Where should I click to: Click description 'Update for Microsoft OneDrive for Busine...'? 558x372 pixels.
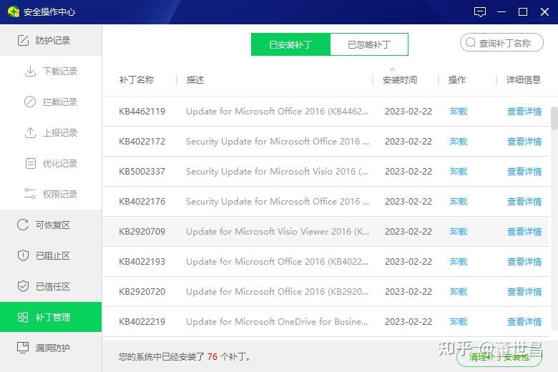277,321
